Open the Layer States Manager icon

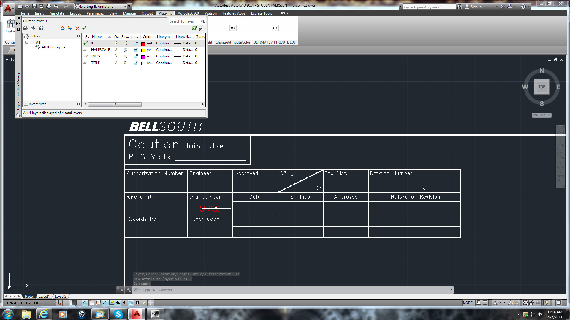coord(42,28)
